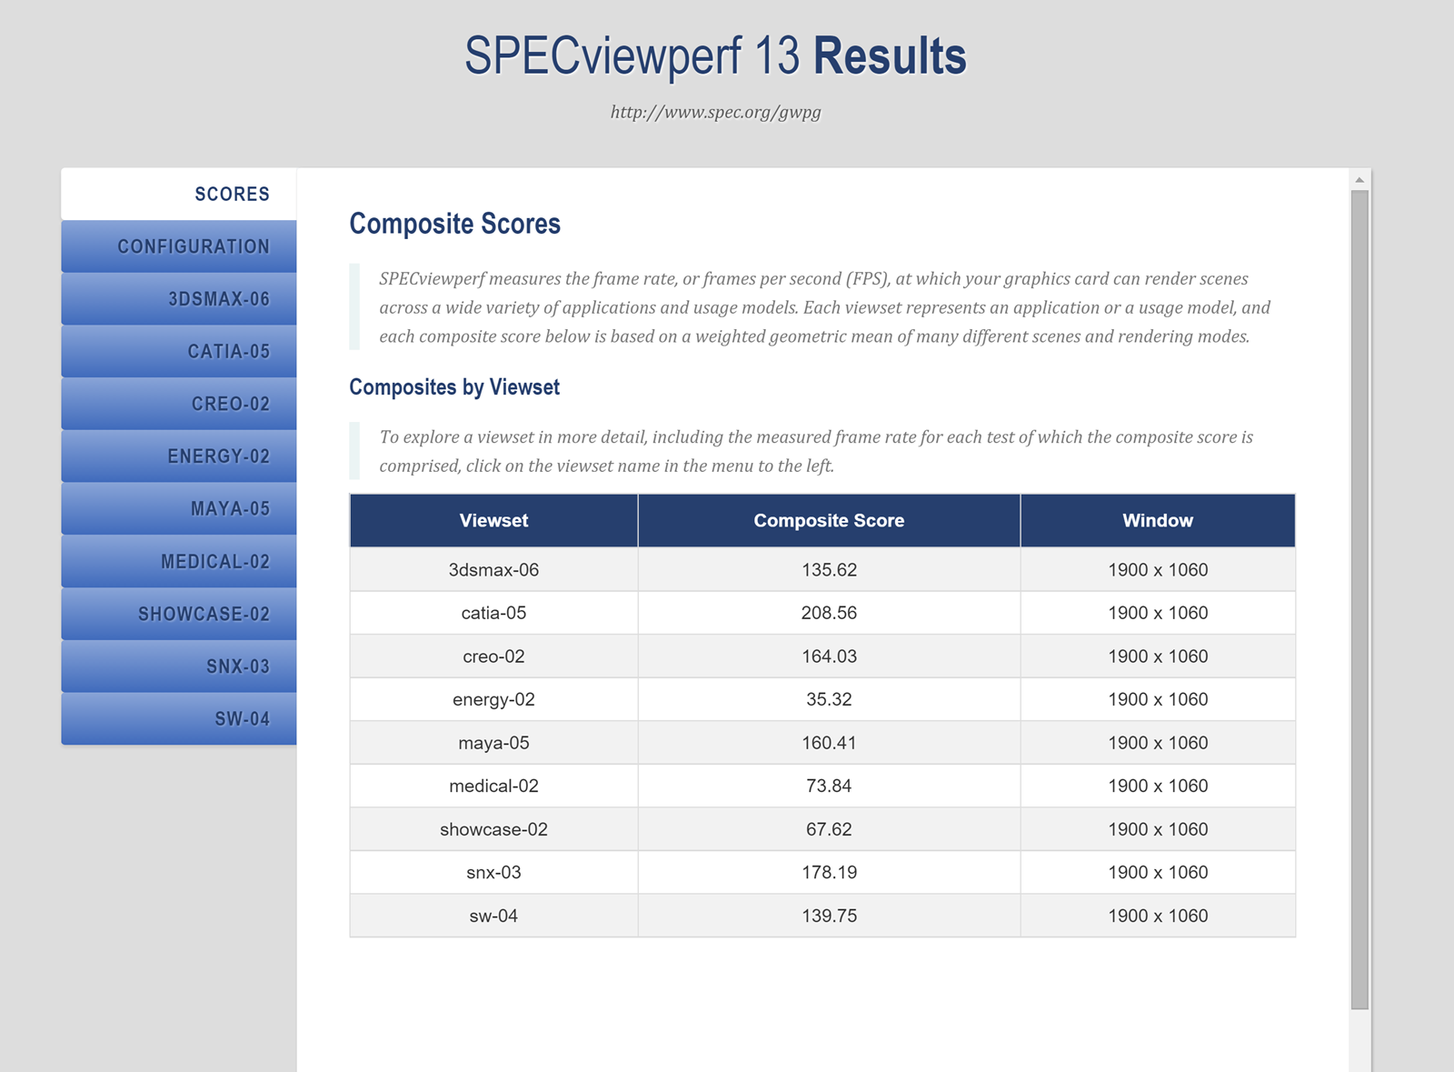Click the SNX-03 sidebar tab
Viewport: 1454px width, 1072px height.
237,666
